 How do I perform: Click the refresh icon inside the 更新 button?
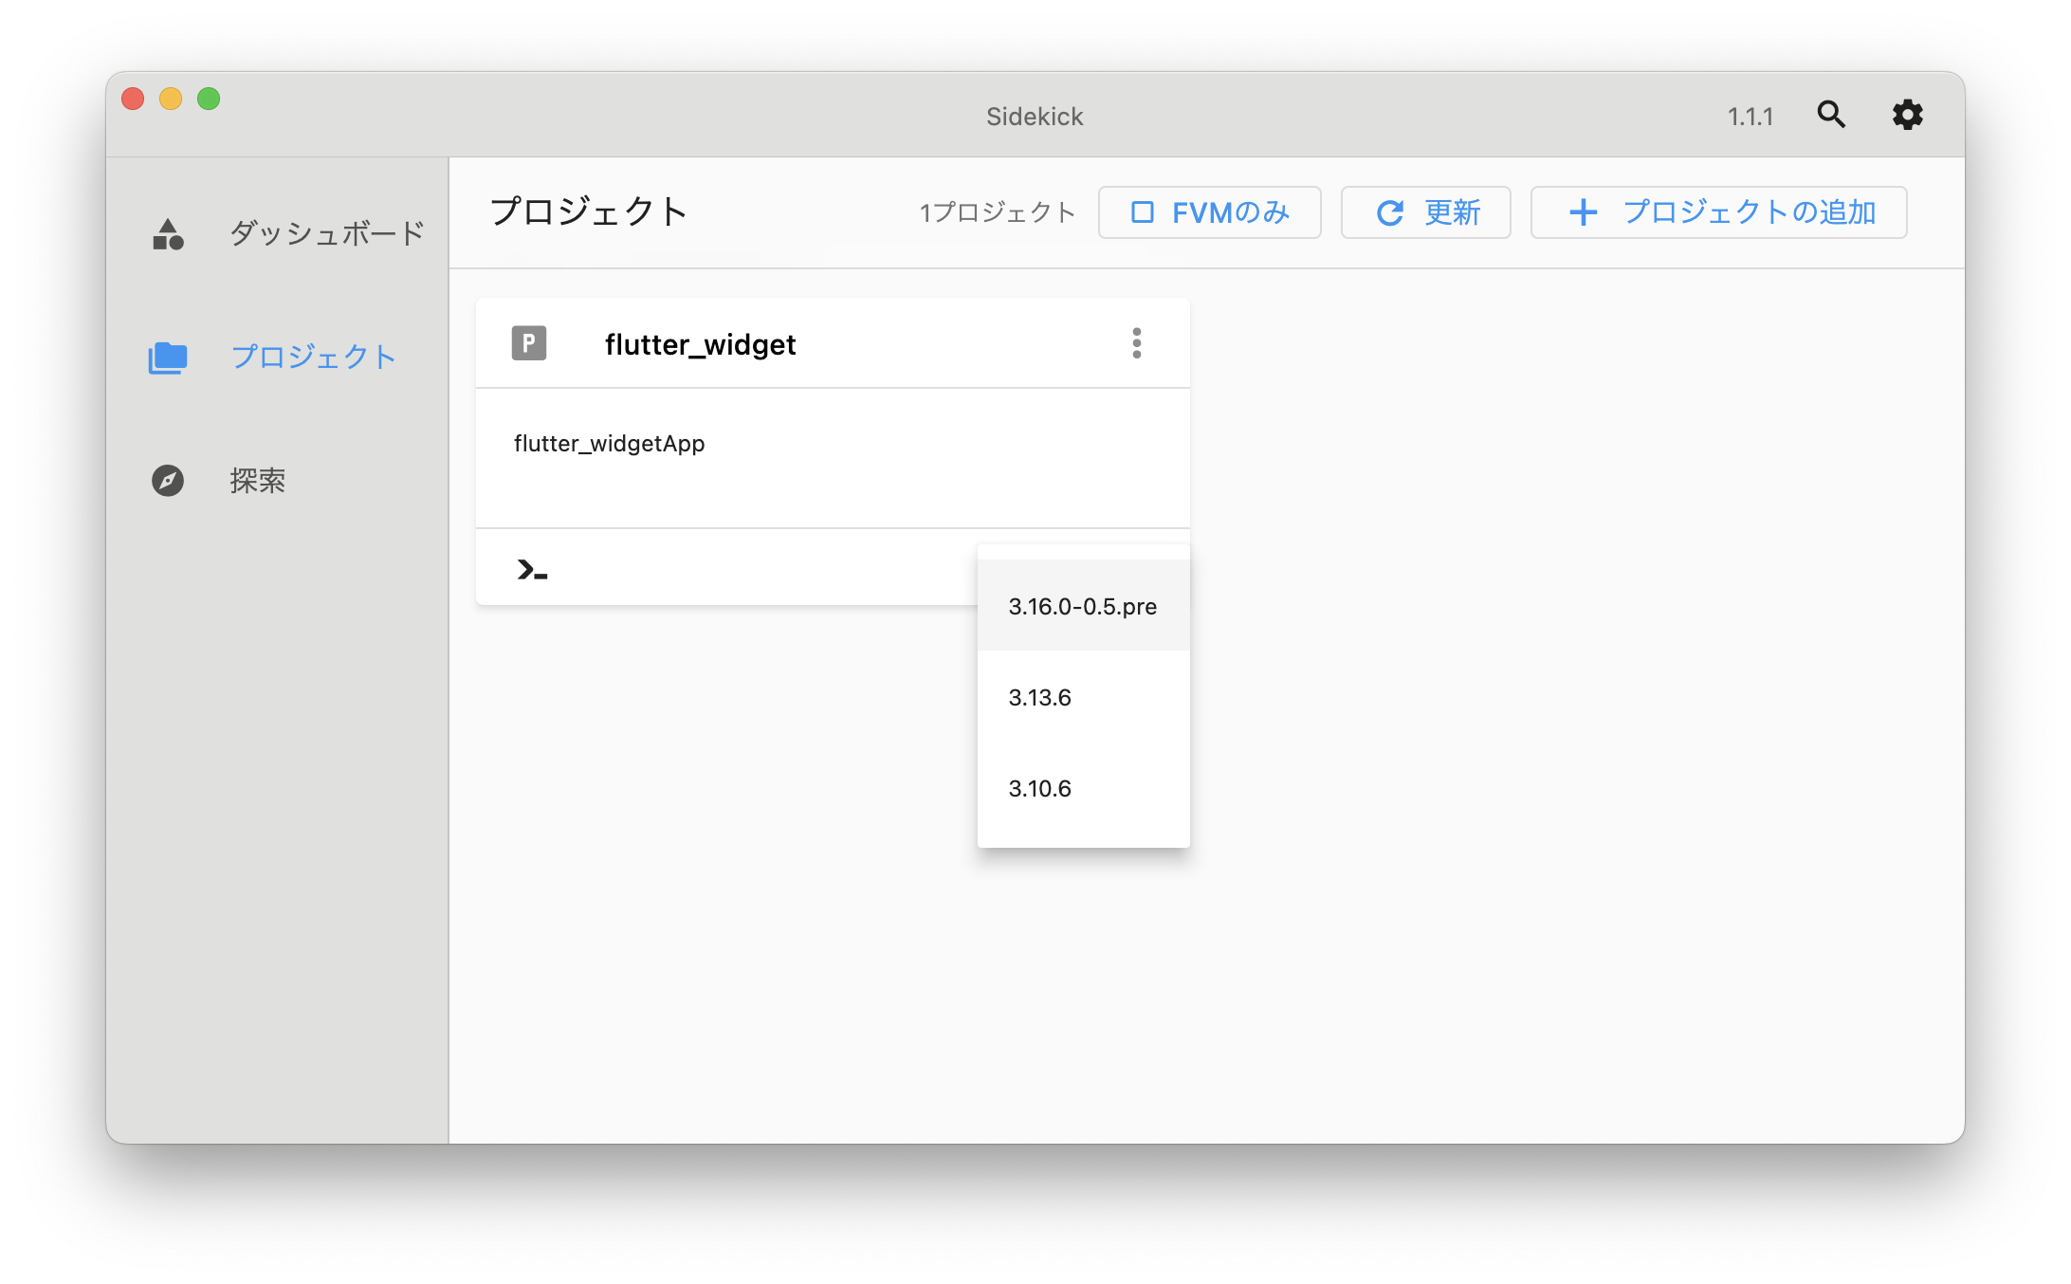pyautogui.click(x=1390, y=212)
